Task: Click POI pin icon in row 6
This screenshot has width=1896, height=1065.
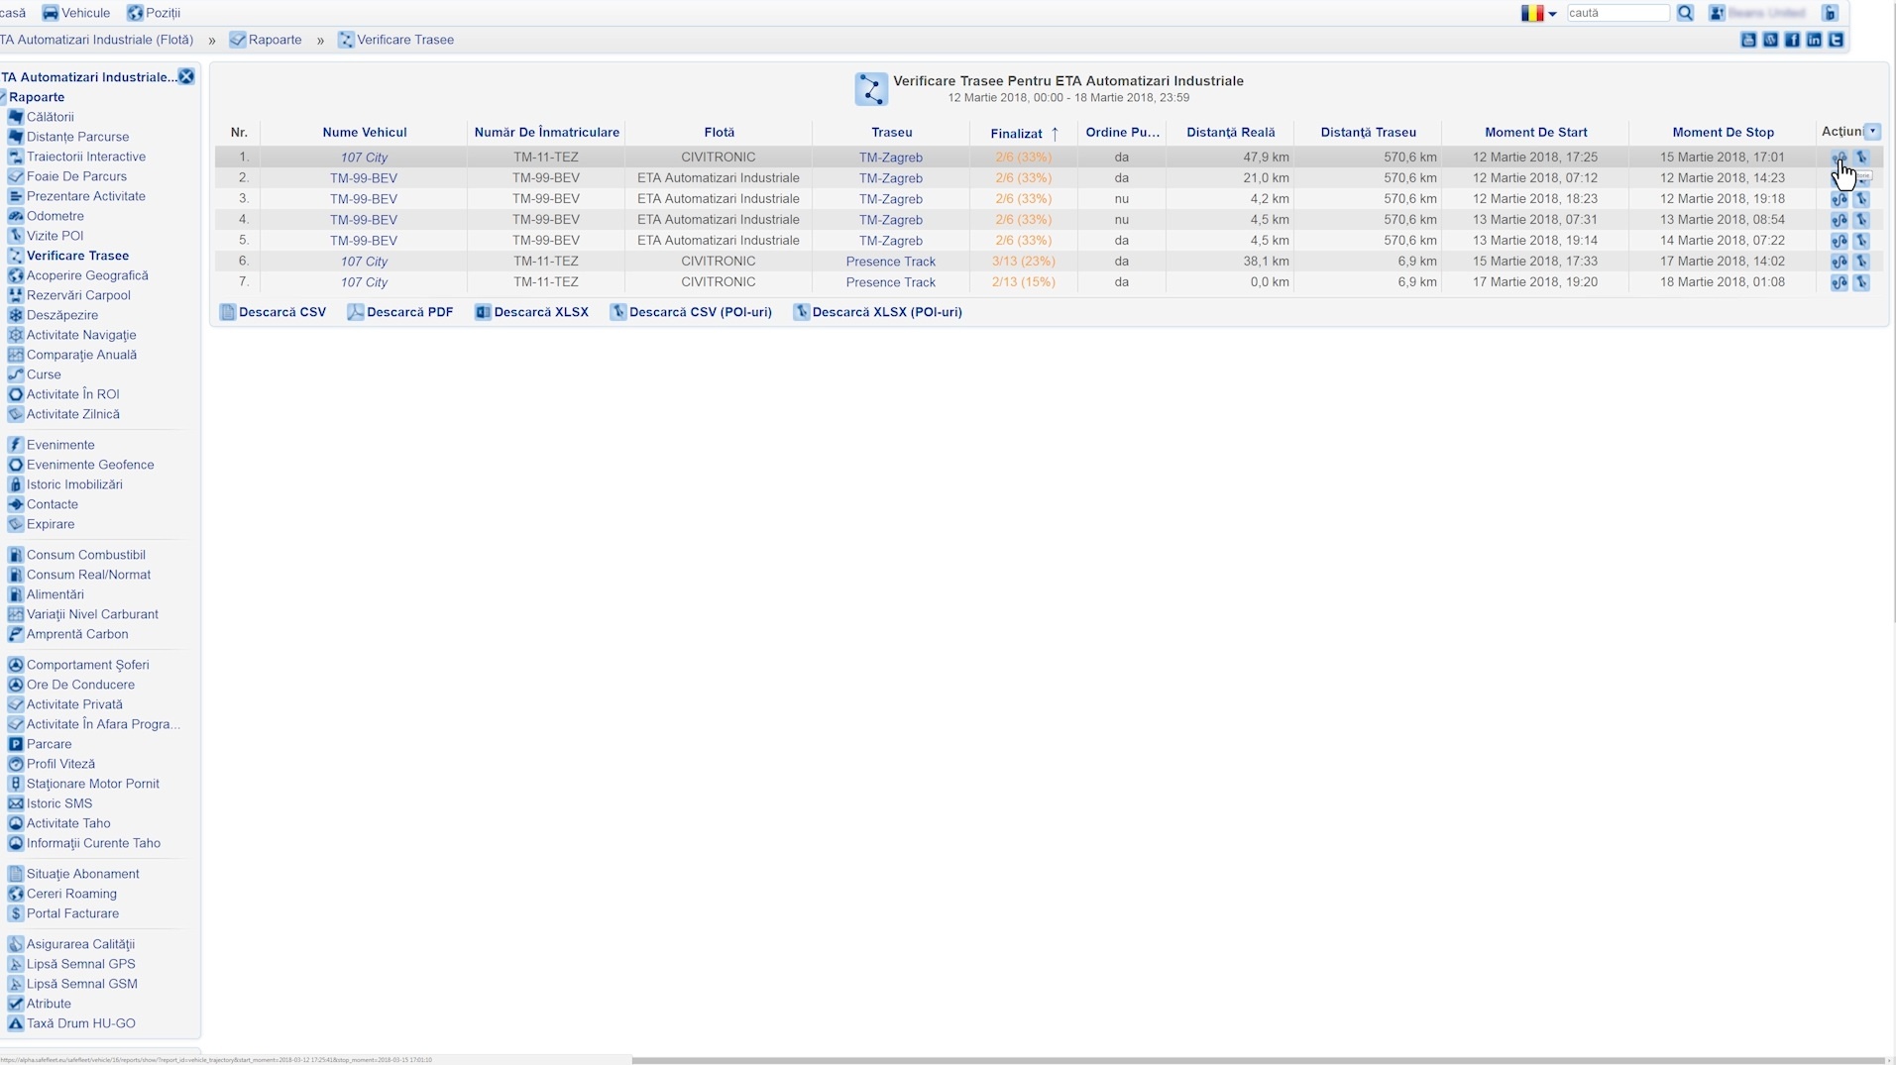Action: tap(1861, 262)
